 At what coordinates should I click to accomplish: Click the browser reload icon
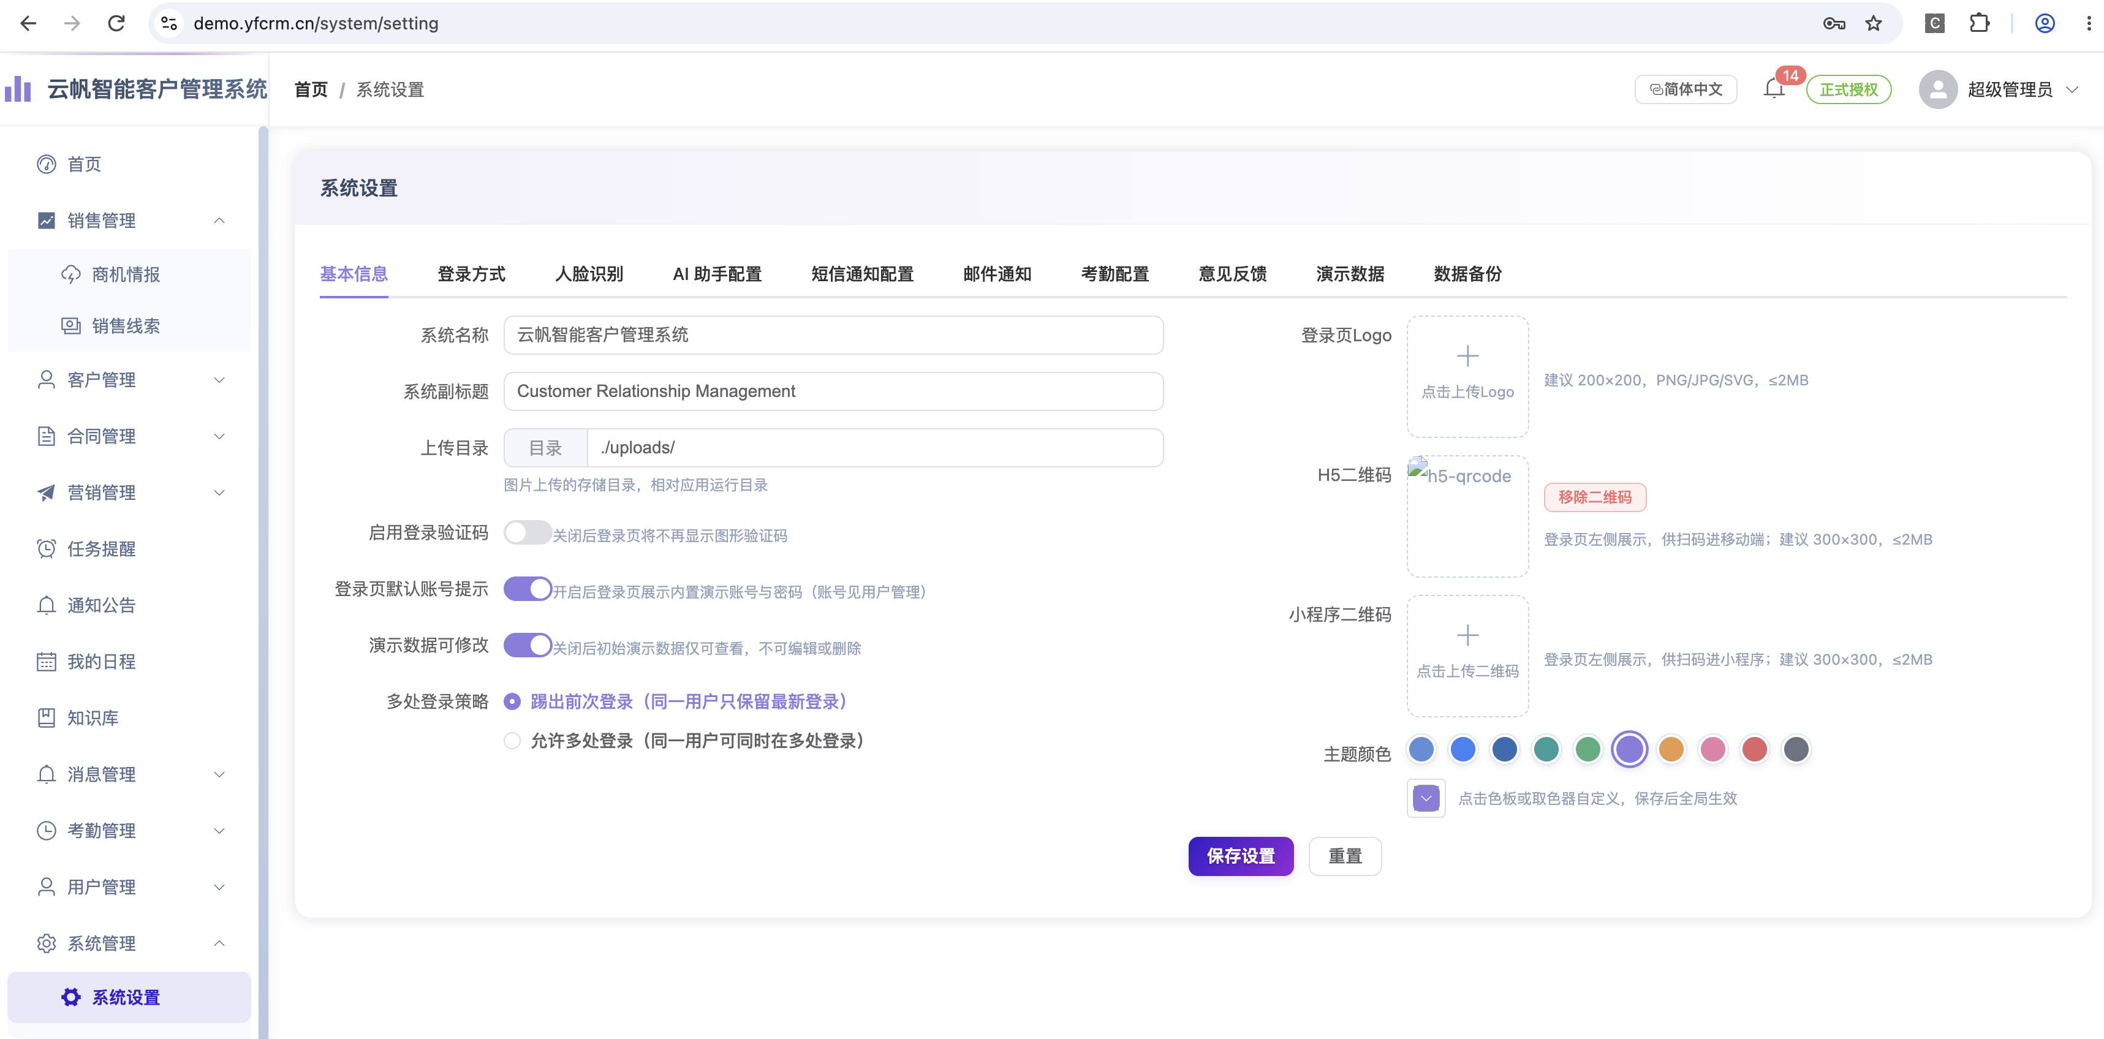pyautogui.click(x=116, y=23)
